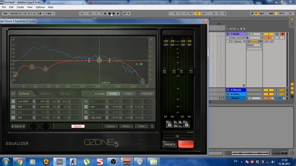Click the 140.00 tempo field

13,13
